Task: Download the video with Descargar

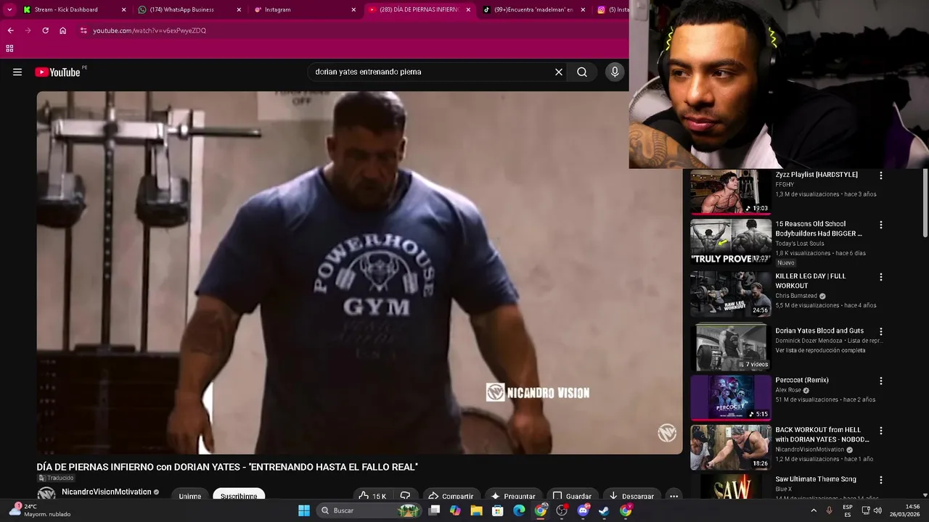Action: point(631,496)
